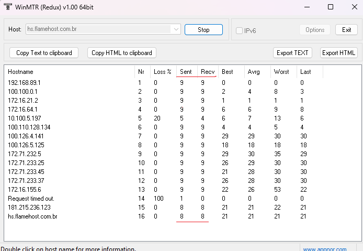
Task: Sort by the Hostname column header
Action: [69, 72]
